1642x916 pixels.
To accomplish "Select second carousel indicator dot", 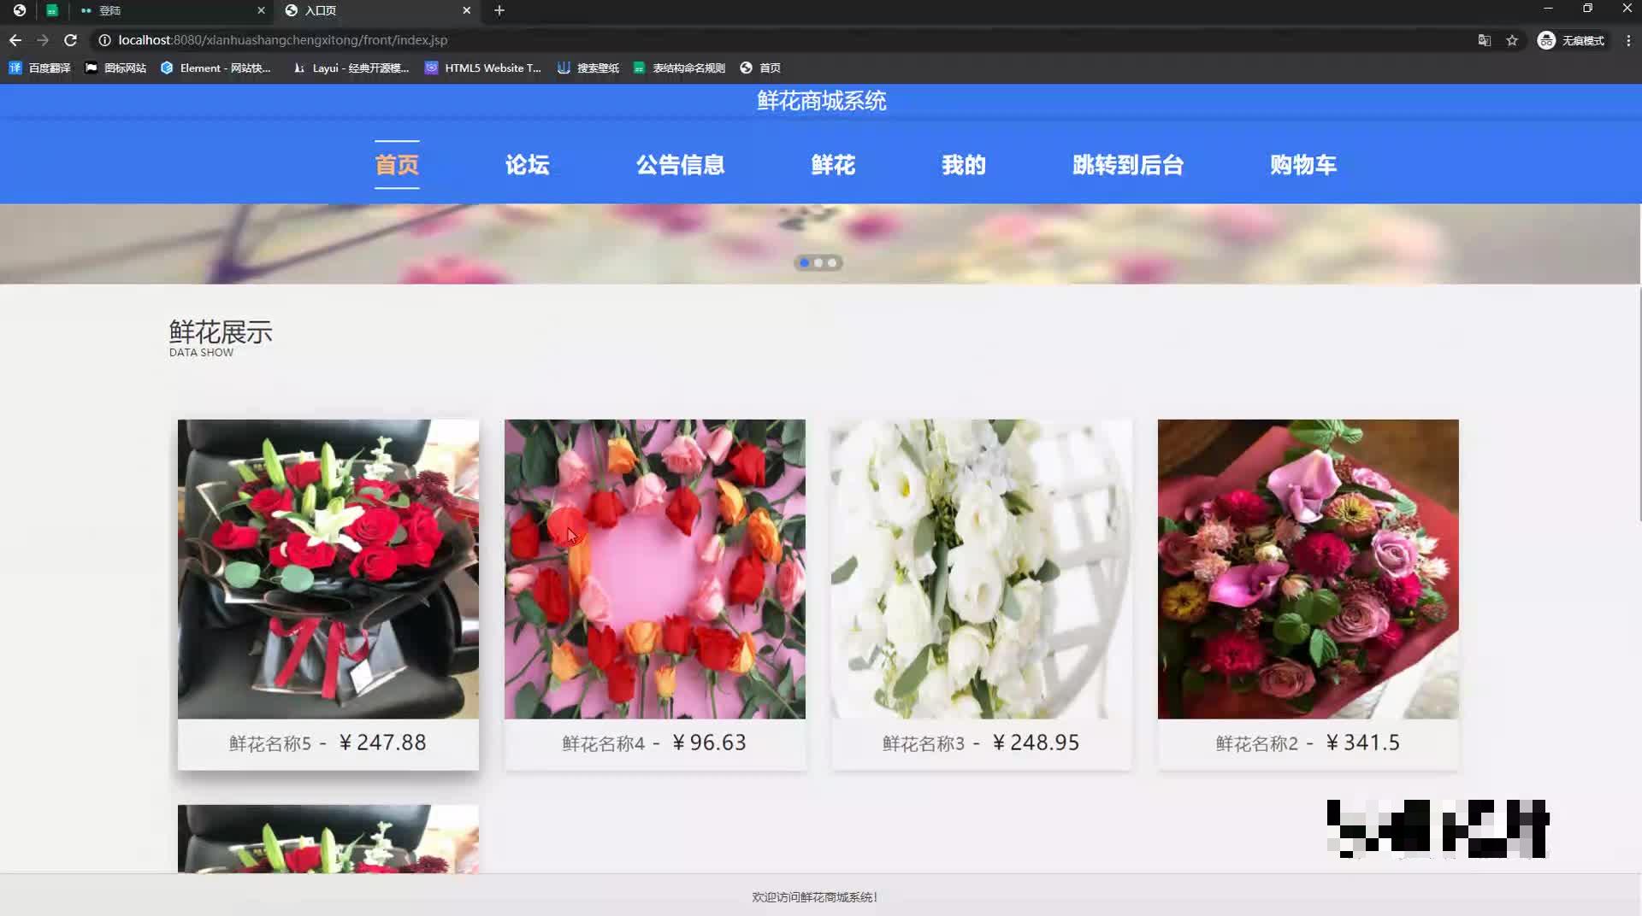I will (x=818, y=262).
